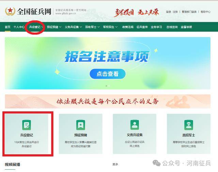
Task: Click the 预征预储 star bookmark icon
Action: click(80, 125)
